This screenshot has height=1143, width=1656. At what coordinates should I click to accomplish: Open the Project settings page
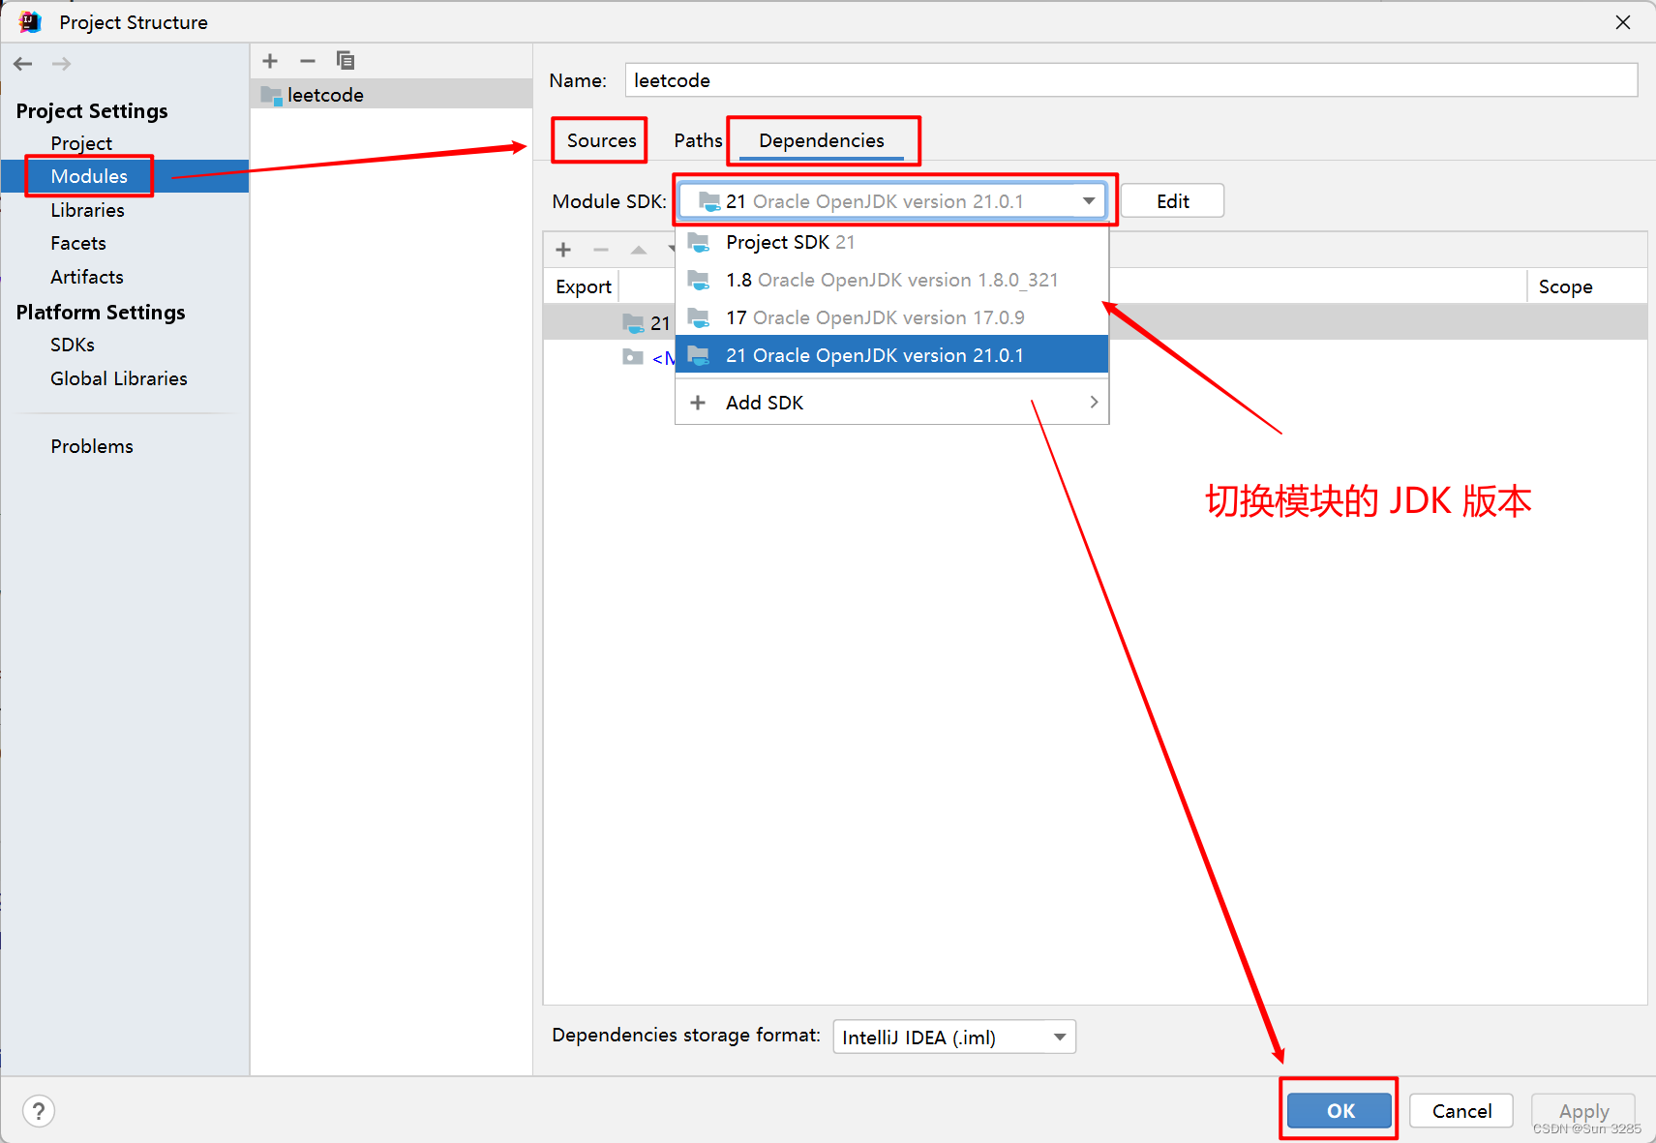[81, 143]
